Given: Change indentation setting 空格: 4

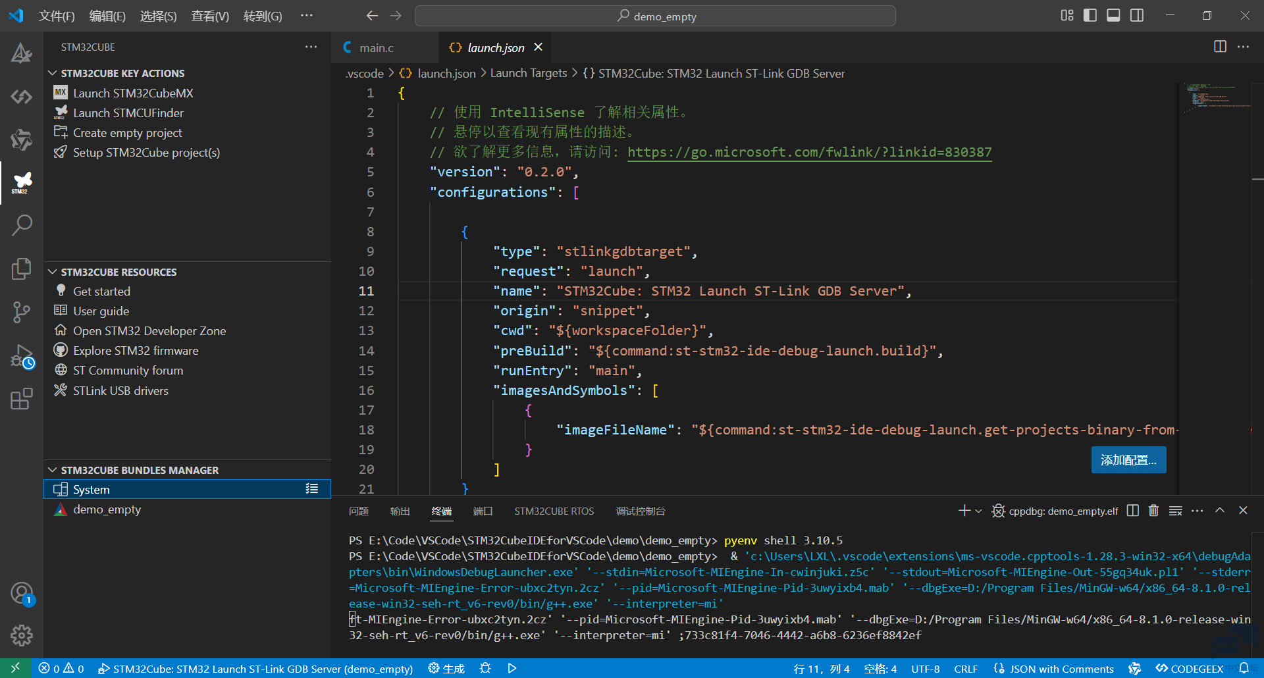Looking at the screenshot, I should [880, 669].
